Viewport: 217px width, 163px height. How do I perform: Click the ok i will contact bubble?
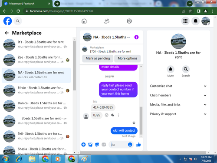point(124,130)
